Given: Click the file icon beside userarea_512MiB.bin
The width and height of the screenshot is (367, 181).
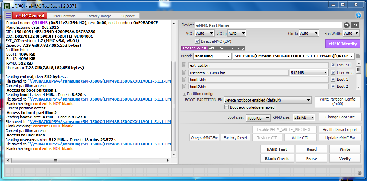Looking at the screenshot, I should [184, 73].
